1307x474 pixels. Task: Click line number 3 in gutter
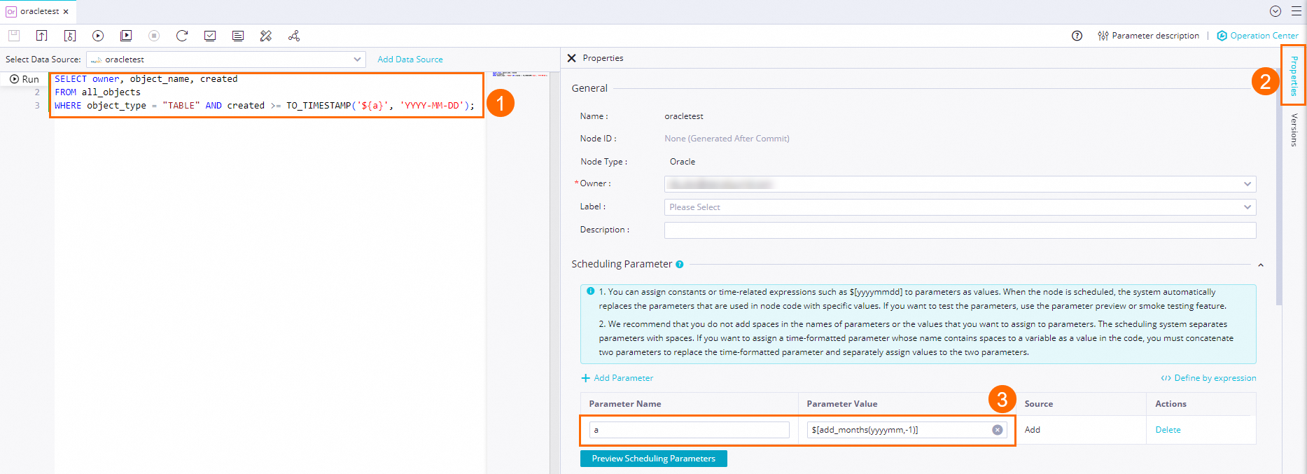pos(37,106)
